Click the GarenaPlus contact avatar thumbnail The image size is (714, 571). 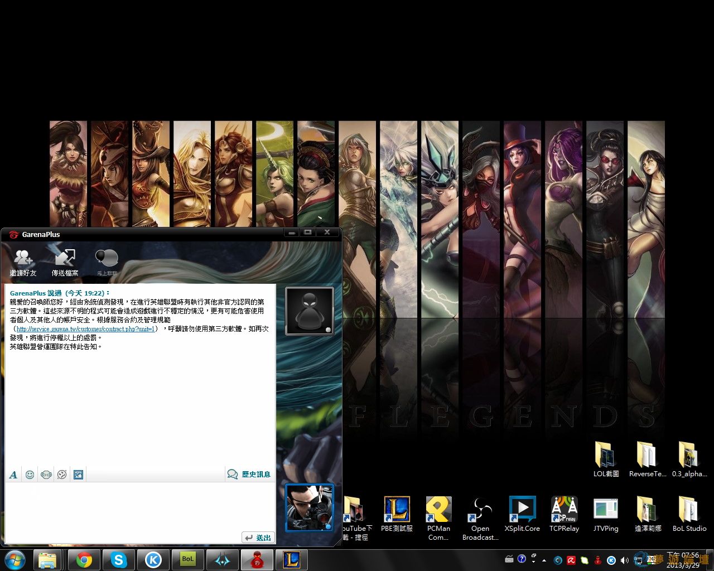pos(309,311)
